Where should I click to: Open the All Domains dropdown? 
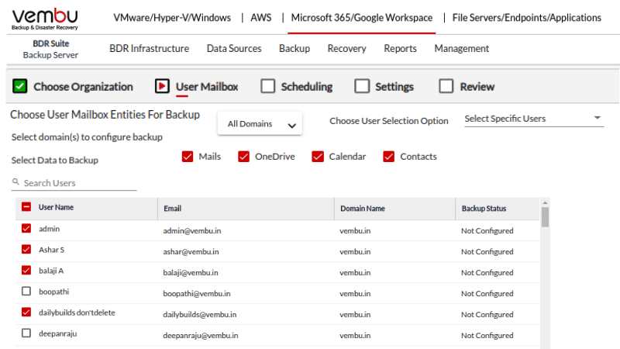pos(260,124)
